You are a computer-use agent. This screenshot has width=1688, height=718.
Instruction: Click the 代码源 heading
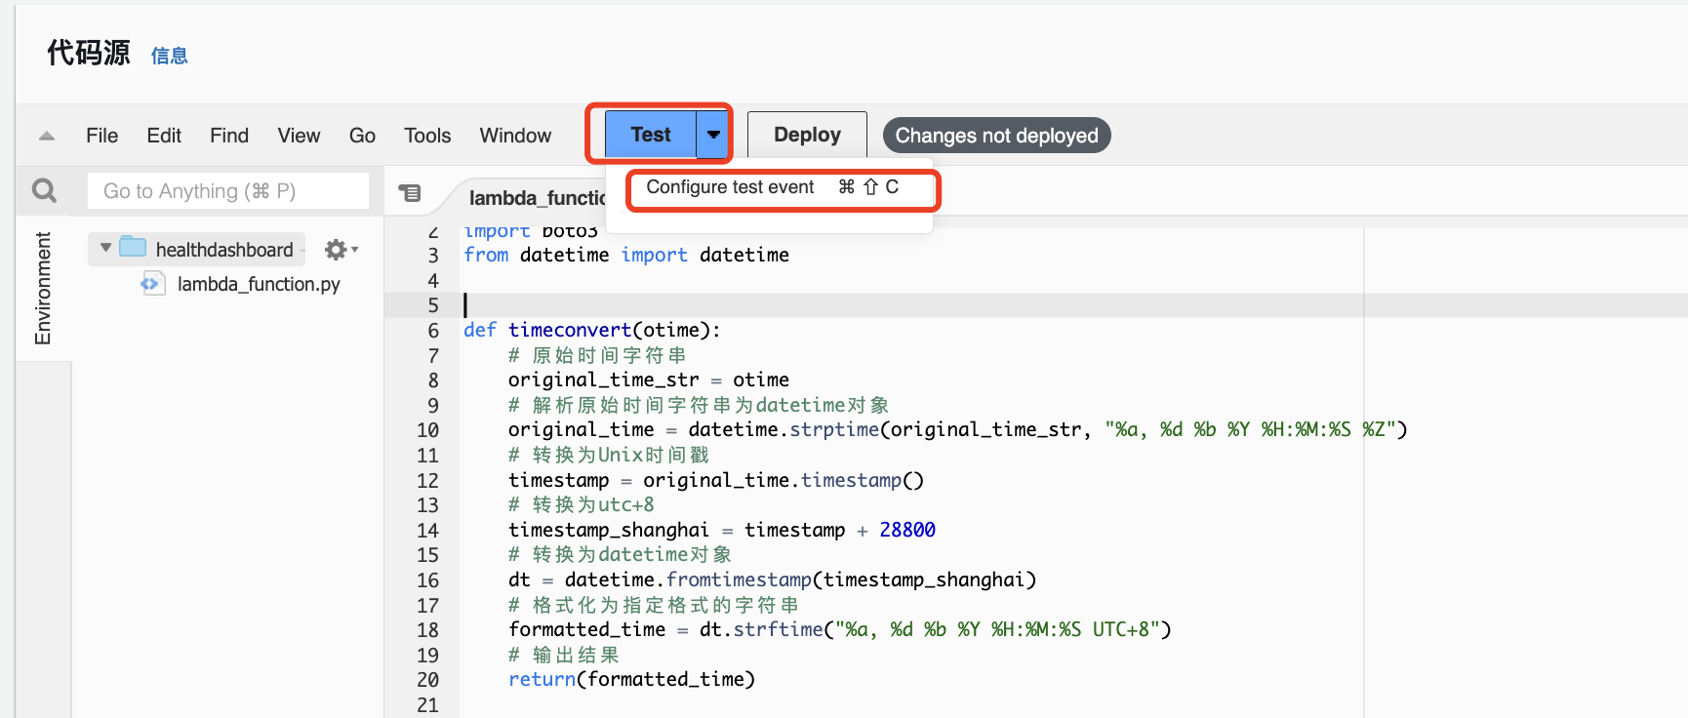(89, 53)
